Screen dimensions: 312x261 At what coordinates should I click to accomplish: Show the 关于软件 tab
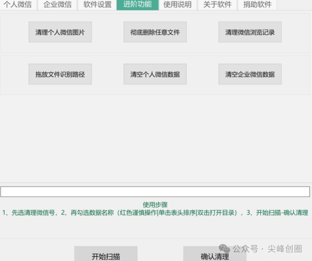click(x=218, y=4)
